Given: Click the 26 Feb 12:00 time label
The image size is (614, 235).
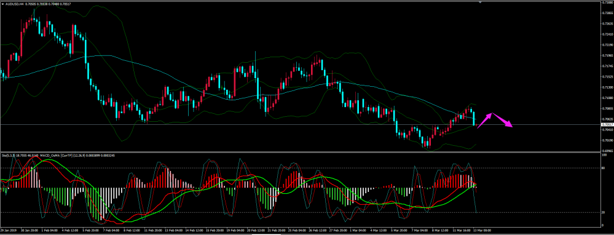Looking at the screenshot, I should [x=318, y=230].
